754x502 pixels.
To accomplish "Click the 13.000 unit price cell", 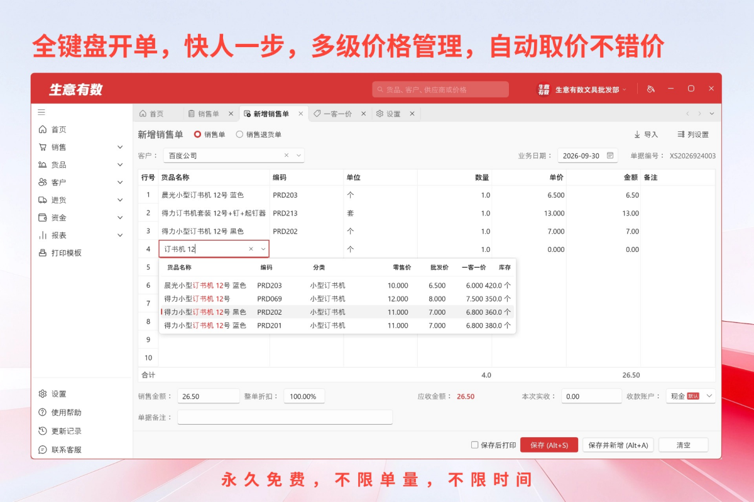I will (530, 213).
